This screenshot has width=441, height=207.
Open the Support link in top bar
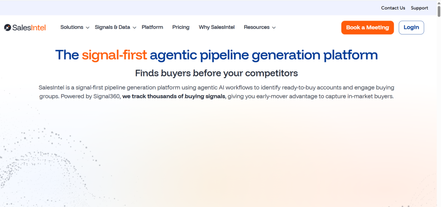click(419, 8)
